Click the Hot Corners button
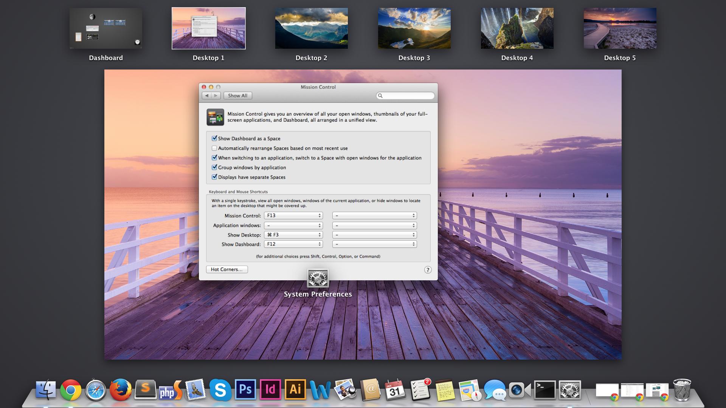The image size is (726, 408). [x=226, y=269]
